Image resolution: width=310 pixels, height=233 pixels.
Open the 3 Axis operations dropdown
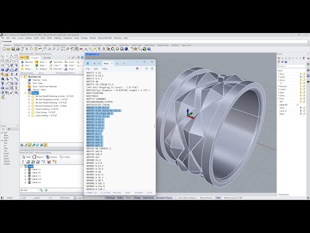click(x=56, y=69)
